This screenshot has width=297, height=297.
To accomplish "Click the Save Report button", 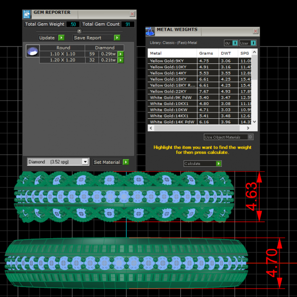I will 93,38.
